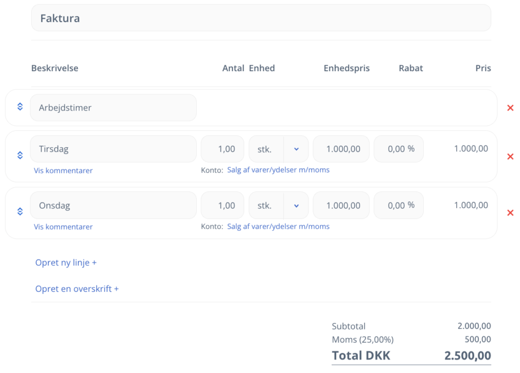Screen dimensions: 520x373
Task: Add a new line with Opret ny linje
Action: pyautogui.click(x=66, y=262)
